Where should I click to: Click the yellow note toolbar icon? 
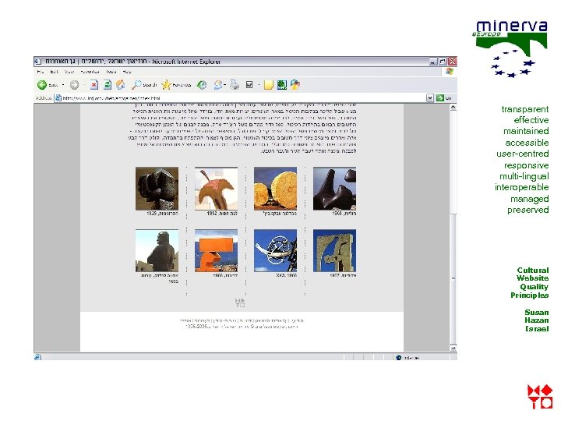[x=268, y=85]
